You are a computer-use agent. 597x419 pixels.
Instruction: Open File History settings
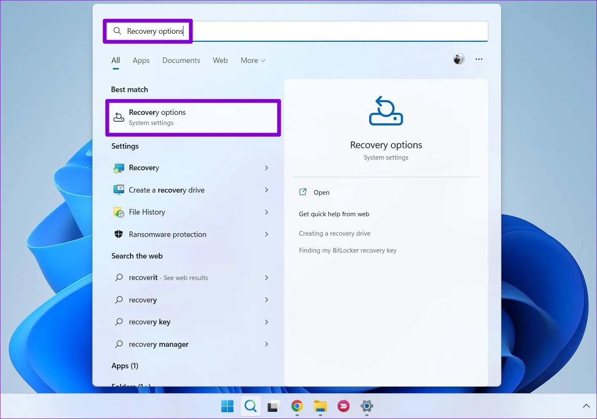(x=147, y=212)
